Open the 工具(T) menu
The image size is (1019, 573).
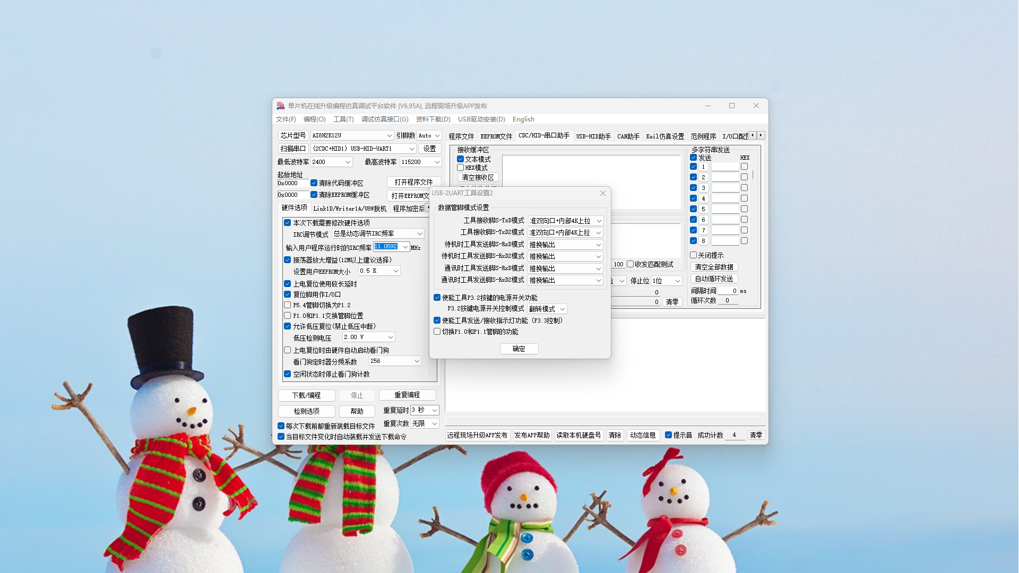pyautogui.click(x=343, y=119)
